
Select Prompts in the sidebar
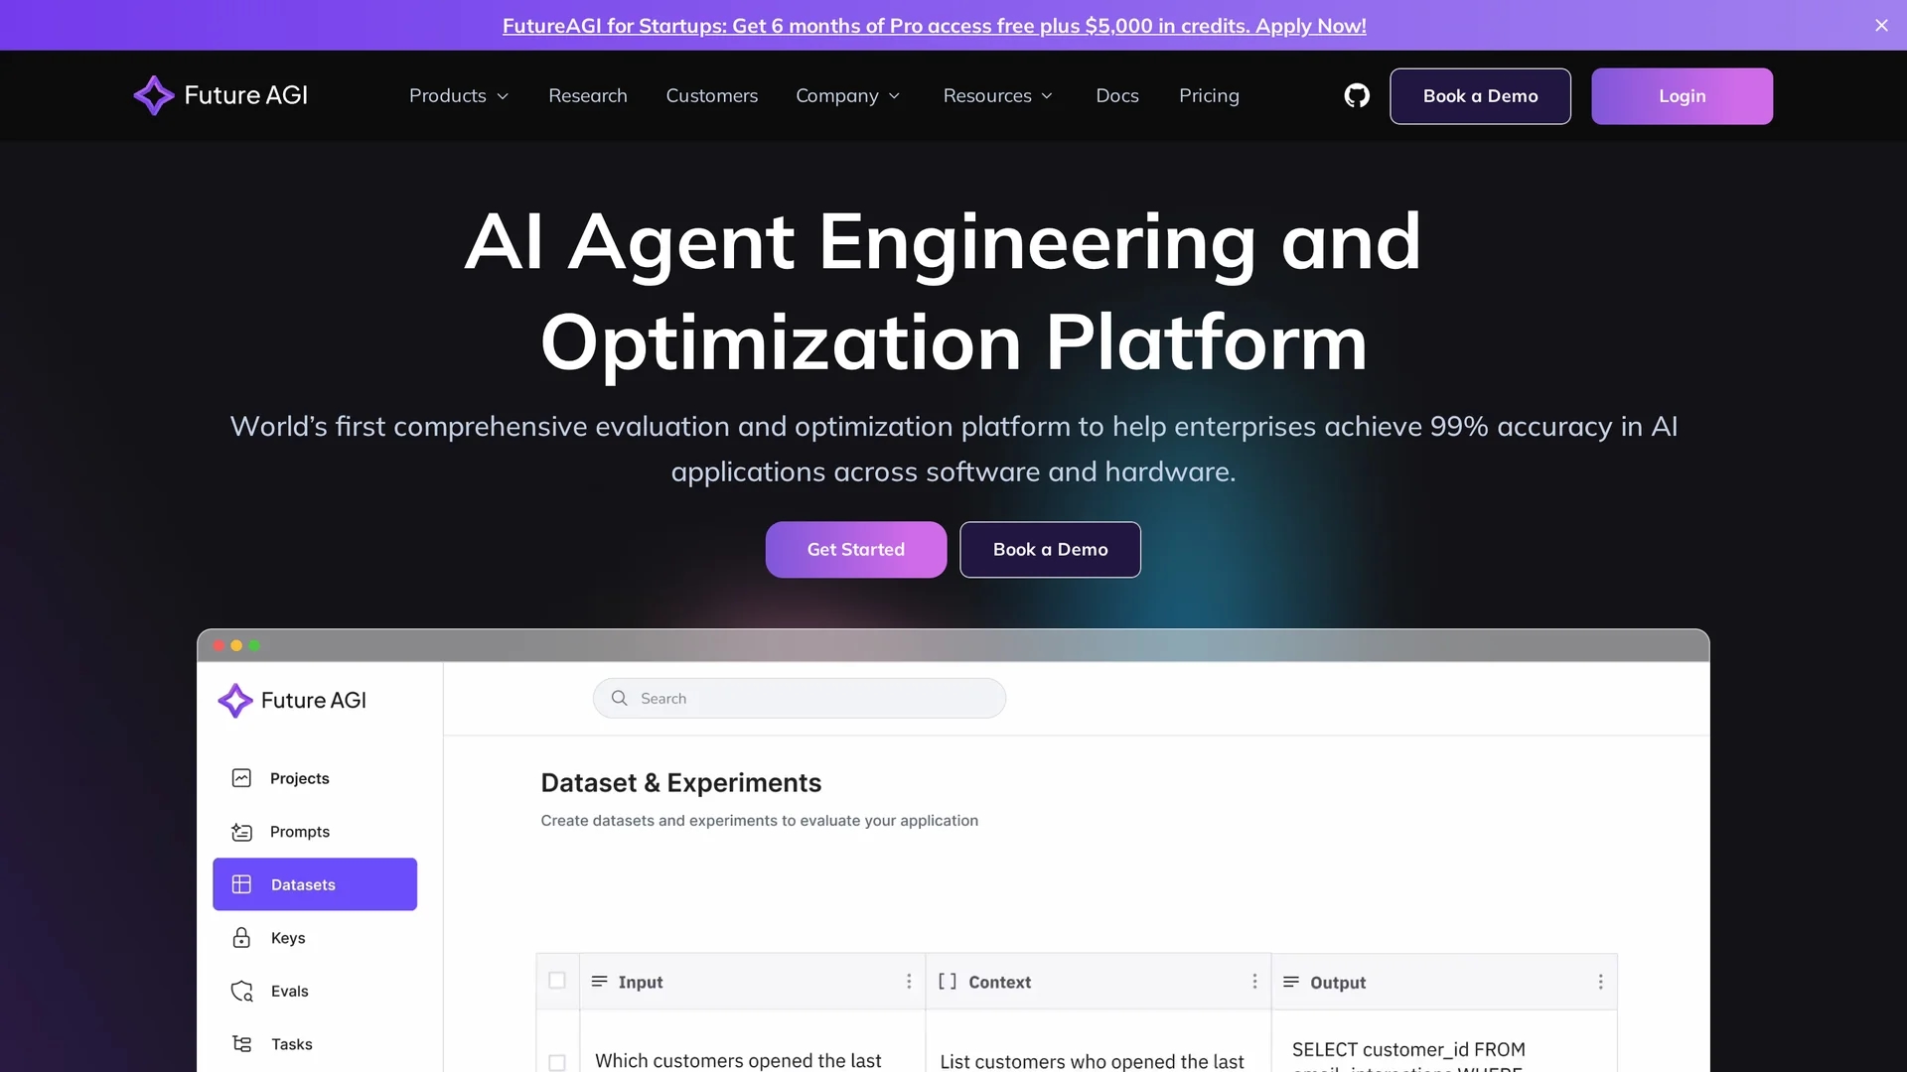tap(315, 832)
